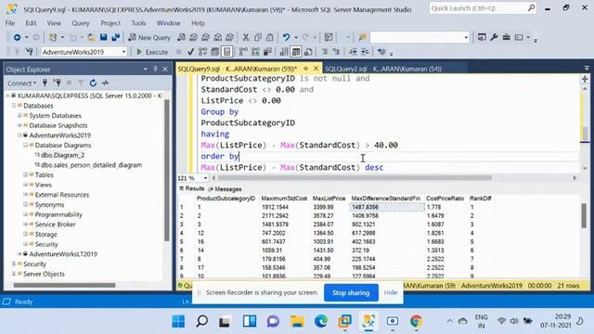Close the SQLQuery9.sql tab

(316, 69)
